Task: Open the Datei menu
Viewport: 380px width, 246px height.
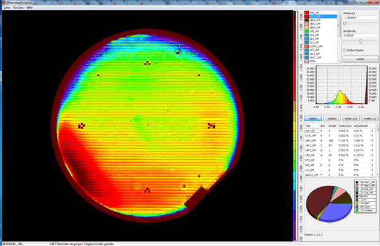Action: [x=6, y=7]
